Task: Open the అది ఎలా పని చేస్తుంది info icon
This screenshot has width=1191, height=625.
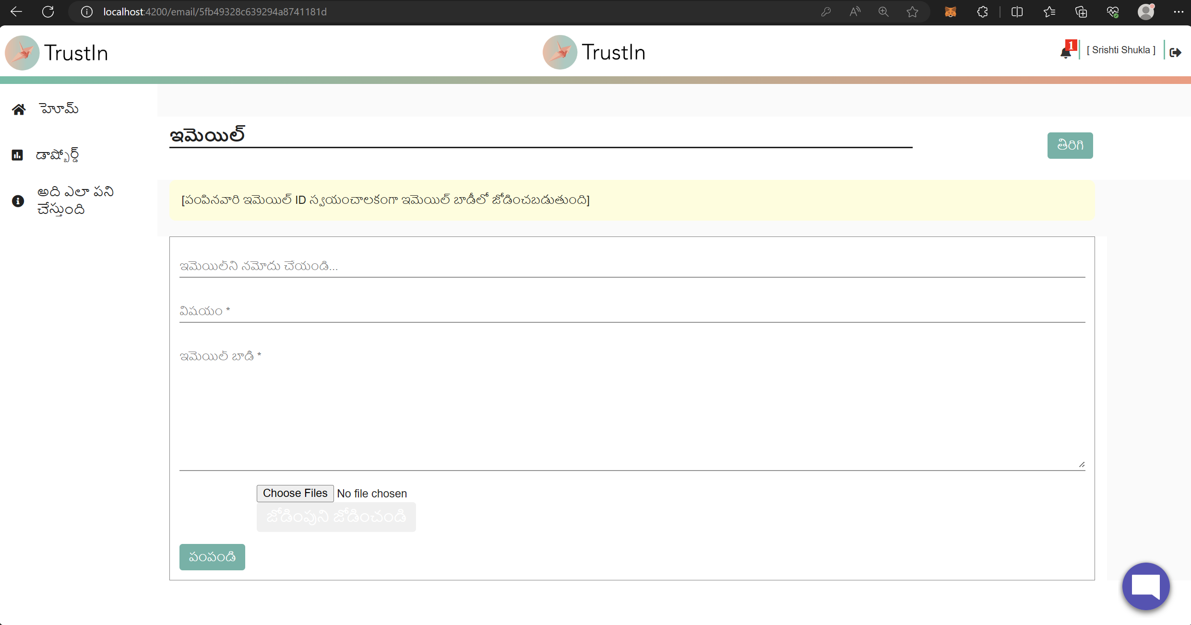Action: click(17, 201)
